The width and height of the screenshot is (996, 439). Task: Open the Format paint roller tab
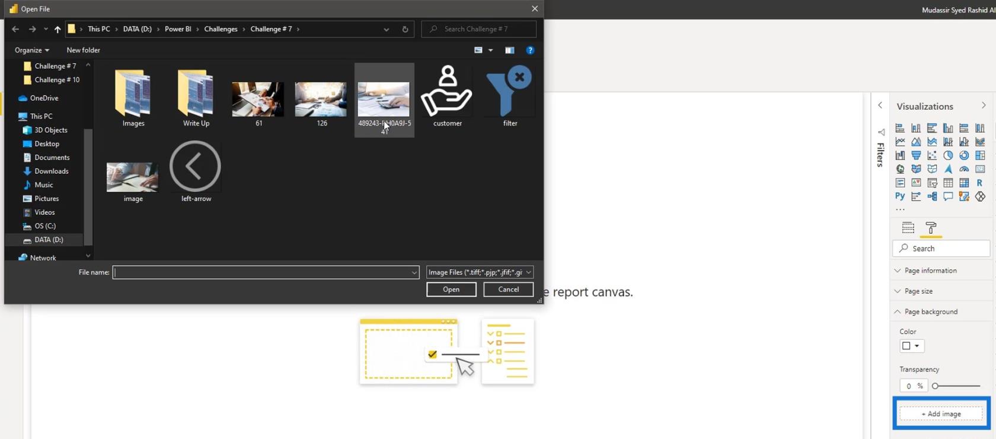[931, 228]
